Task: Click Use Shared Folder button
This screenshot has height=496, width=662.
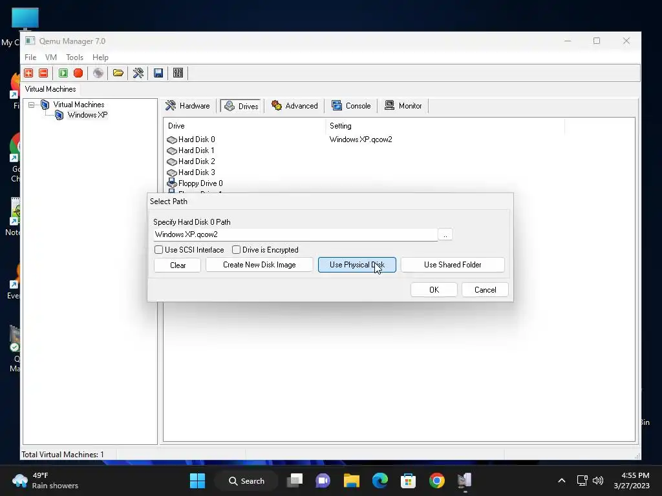Action: (x=453, y=265)
